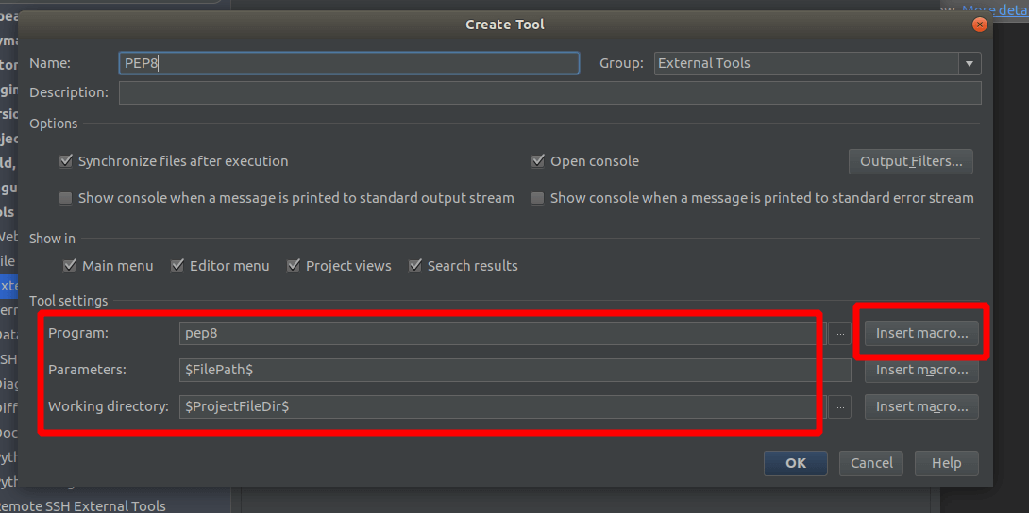
Task: Select the External Tools group combo box
Action: coord(817,63)
